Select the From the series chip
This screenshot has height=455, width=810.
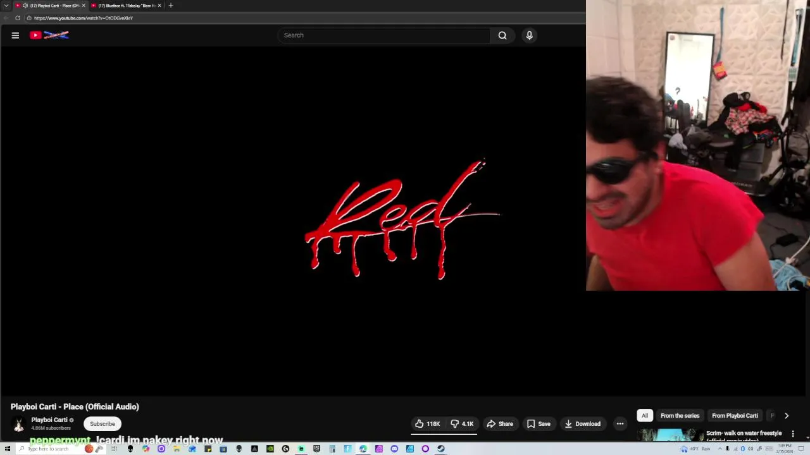tap(680, 416)
